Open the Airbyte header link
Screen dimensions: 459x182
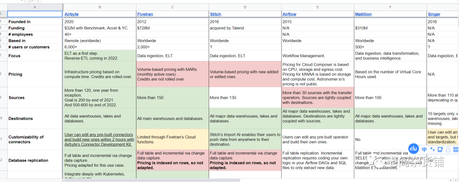tap(71, 14)
